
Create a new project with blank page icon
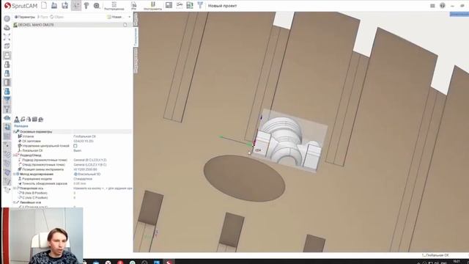44,5
